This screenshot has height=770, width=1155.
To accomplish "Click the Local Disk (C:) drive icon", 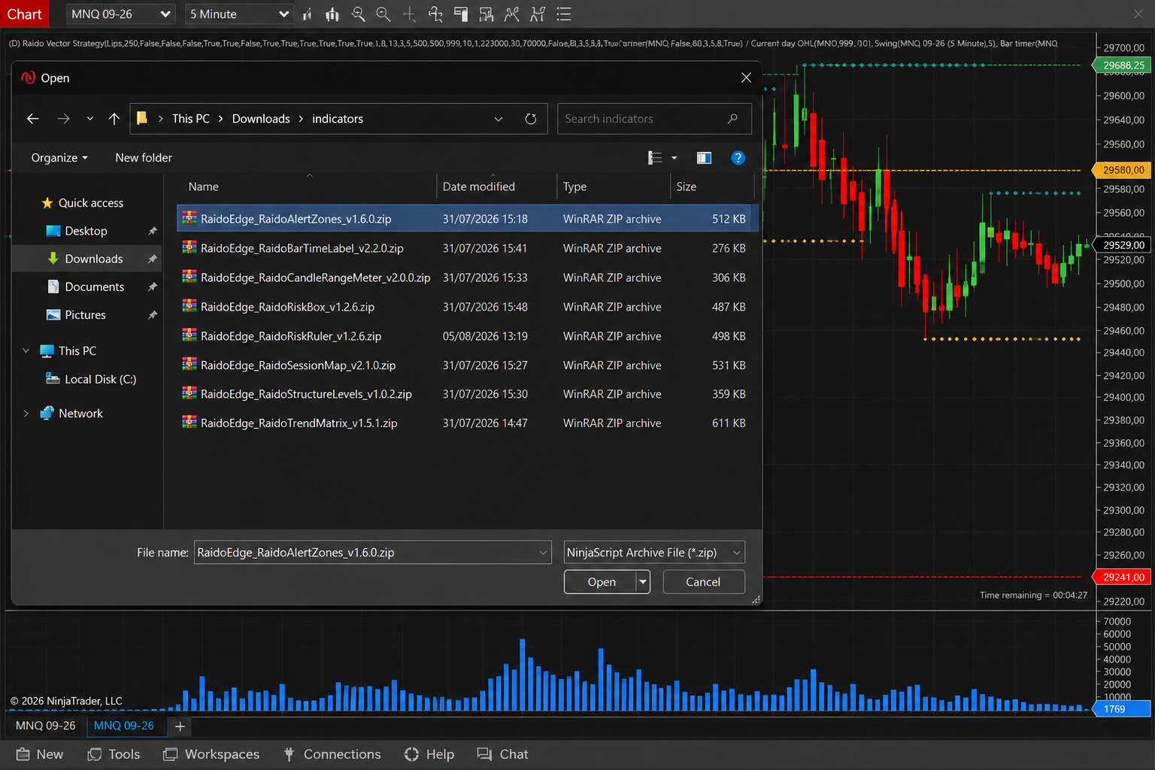I will (53, 379).
